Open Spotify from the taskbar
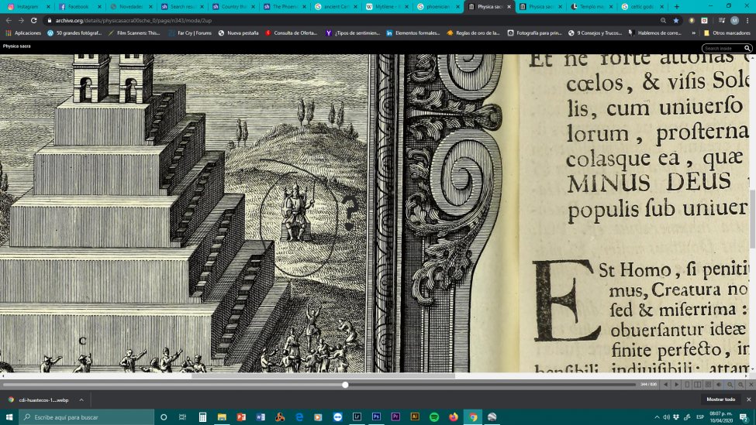This screenshot has height=425, width=756. 434,416
